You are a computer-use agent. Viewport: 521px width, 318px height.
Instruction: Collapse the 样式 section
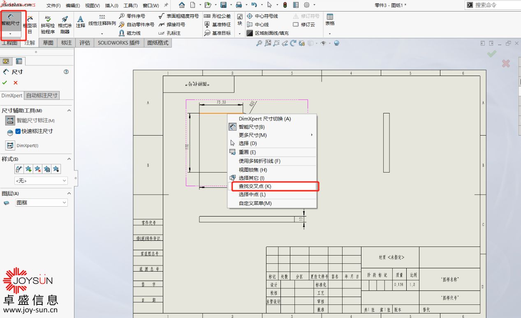(x=69, y=159)
